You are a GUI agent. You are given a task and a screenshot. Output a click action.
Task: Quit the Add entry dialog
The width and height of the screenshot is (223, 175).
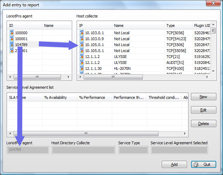click(203, 165)
